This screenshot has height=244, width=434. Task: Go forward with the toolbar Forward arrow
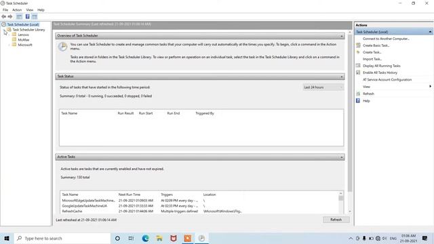(10, 16)
